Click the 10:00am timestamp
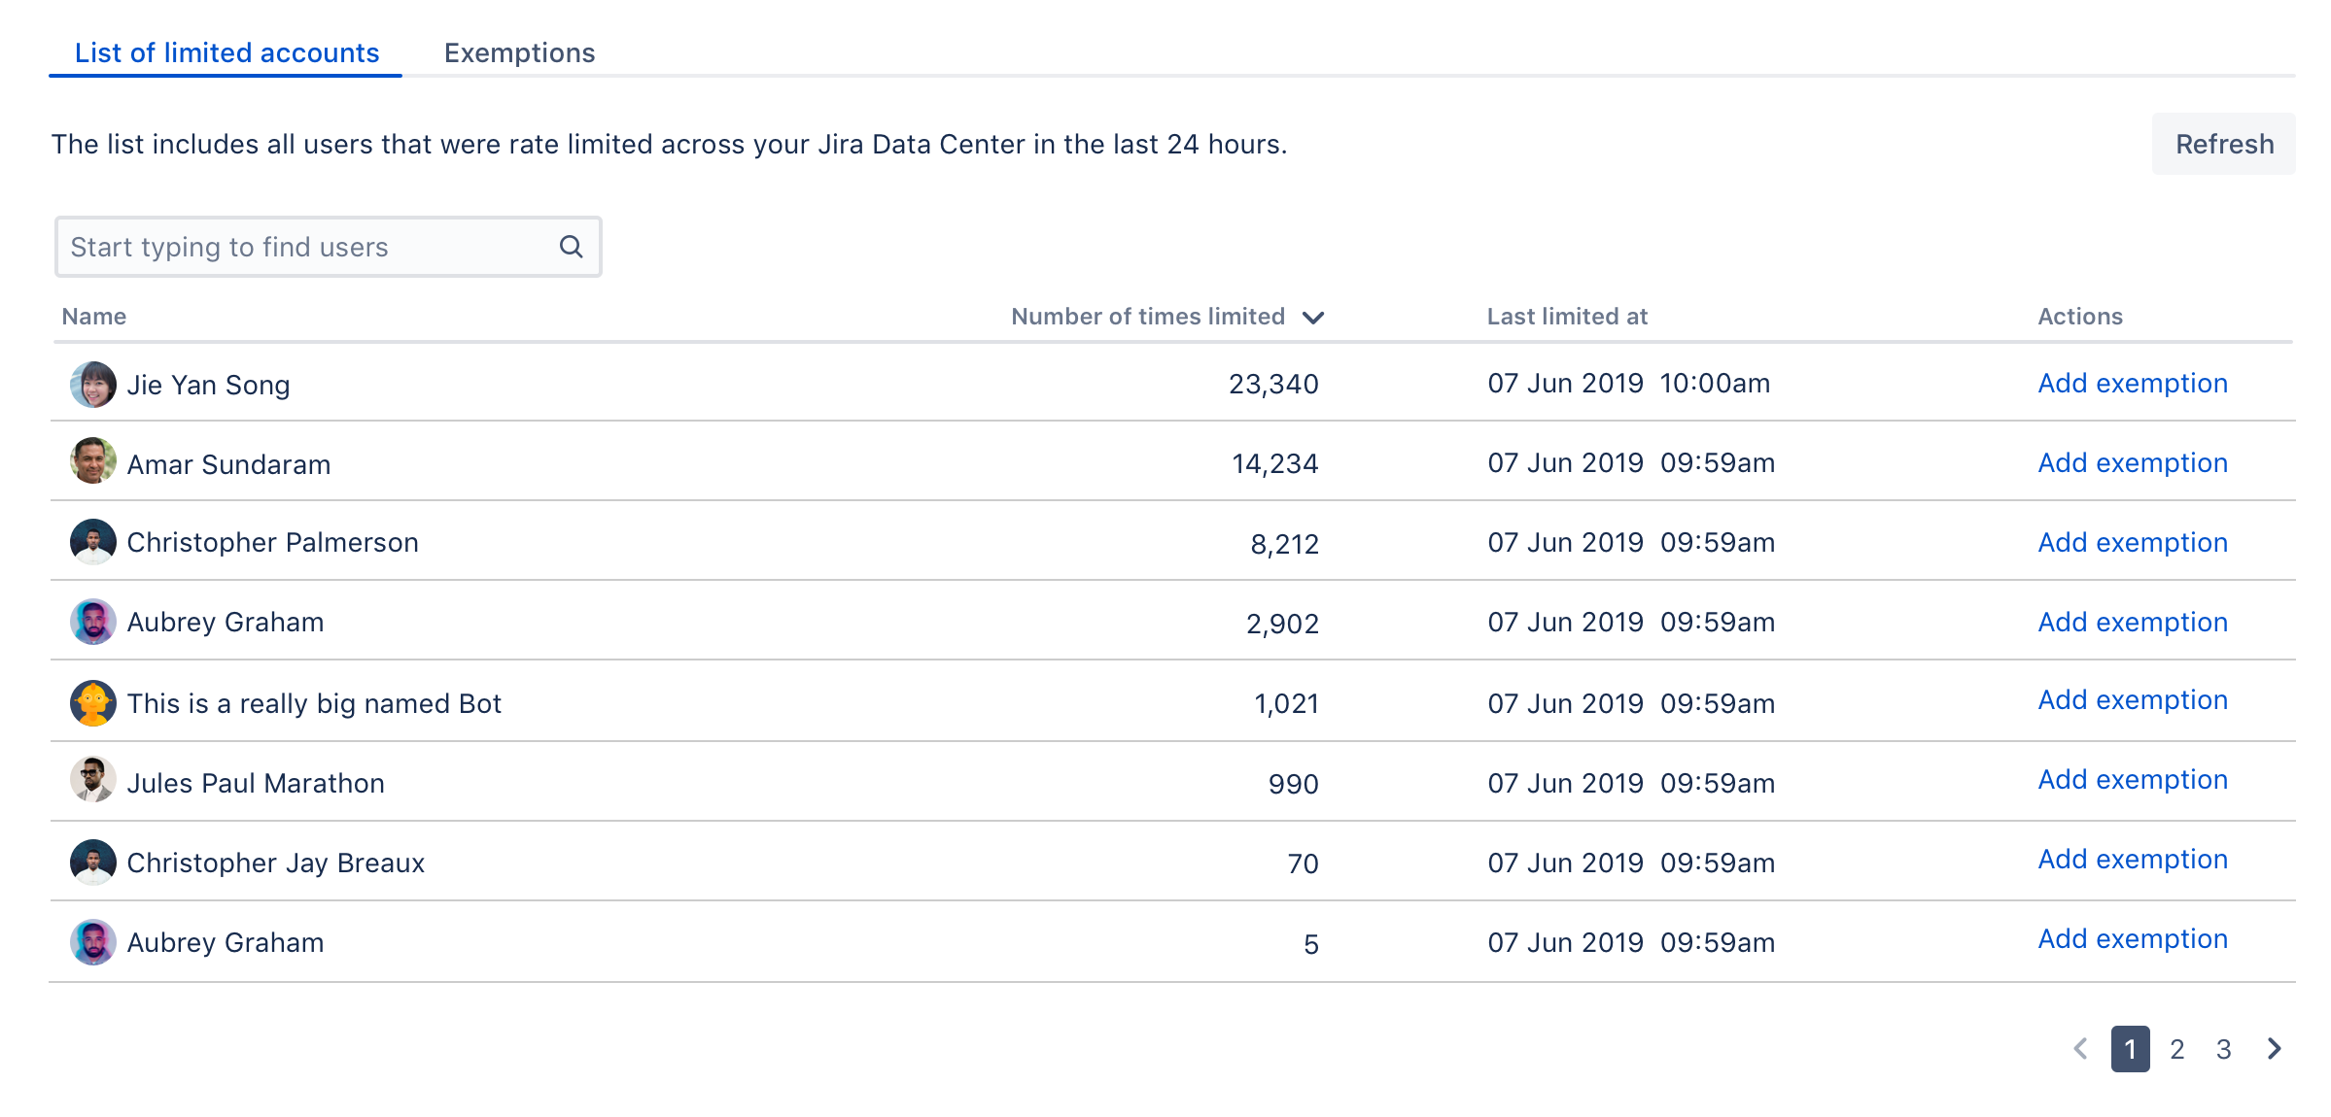Viewport: 2331px width, 1117px height. (x=1715, y=384)
